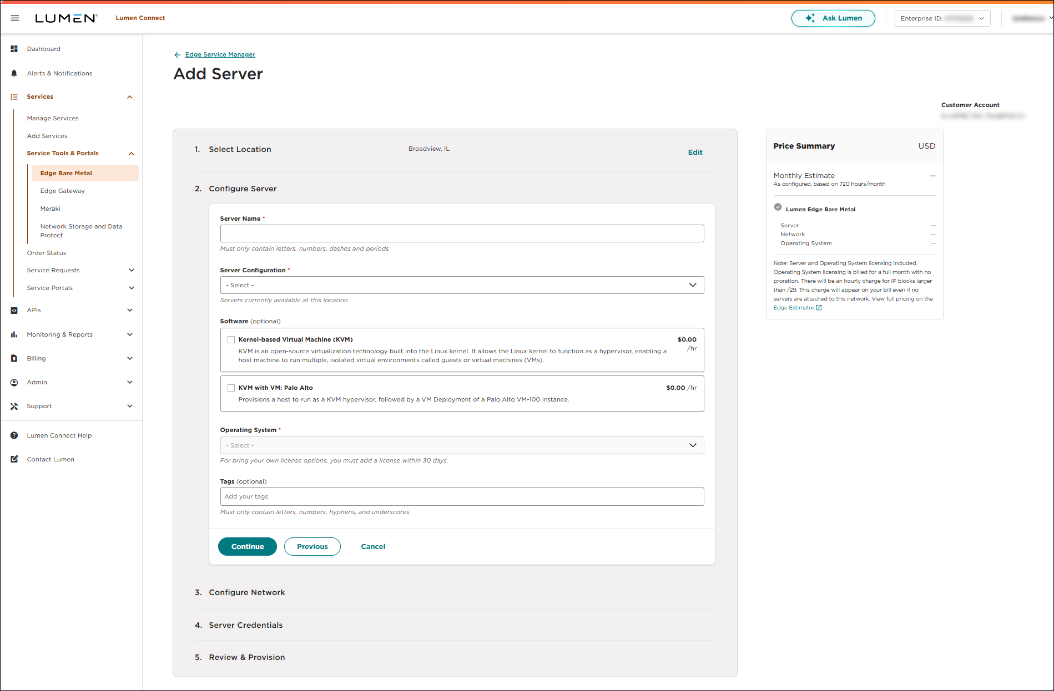Collapse the Service Tools & Portals chevron
Image resolution: width=1054 pixels, height=691 pixels.
tap(132, 154)
